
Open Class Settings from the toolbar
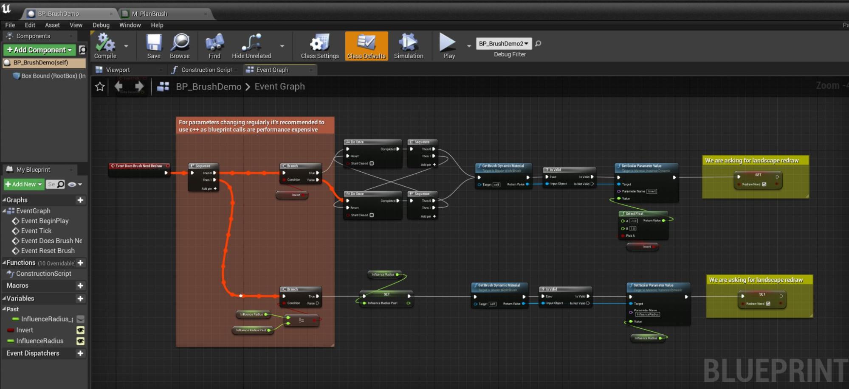coord(319,43)
